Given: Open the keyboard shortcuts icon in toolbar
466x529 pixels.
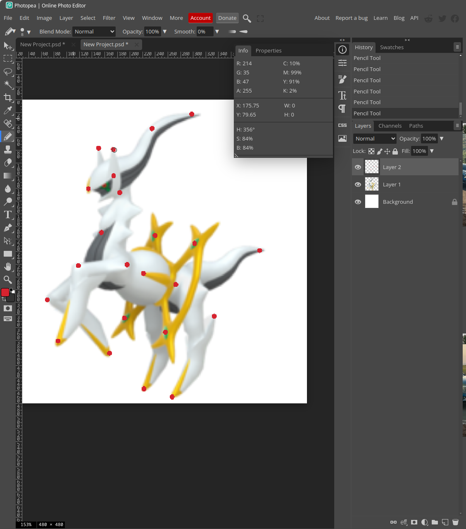Looking at the screenshot, I should [7, 319].
